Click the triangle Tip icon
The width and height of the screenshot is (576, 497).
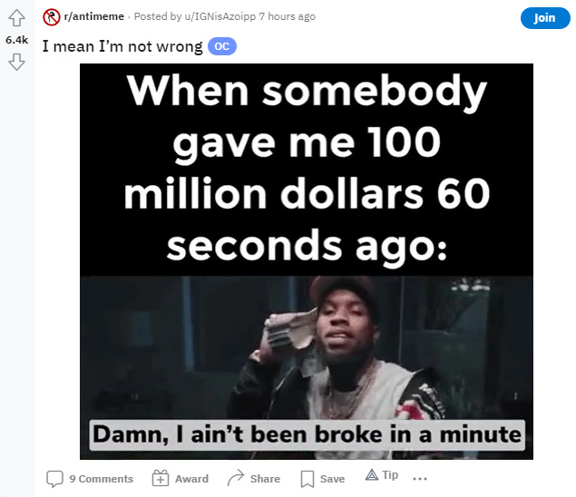(372, 475)
